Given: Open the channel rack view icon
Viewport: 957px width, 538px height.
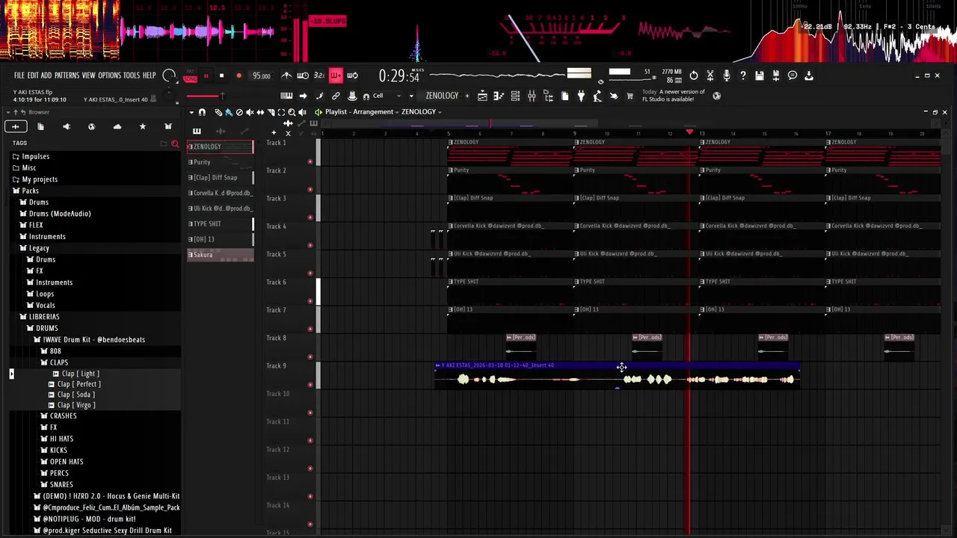Looking at the screenshot, I should click(x=515, y=96).
